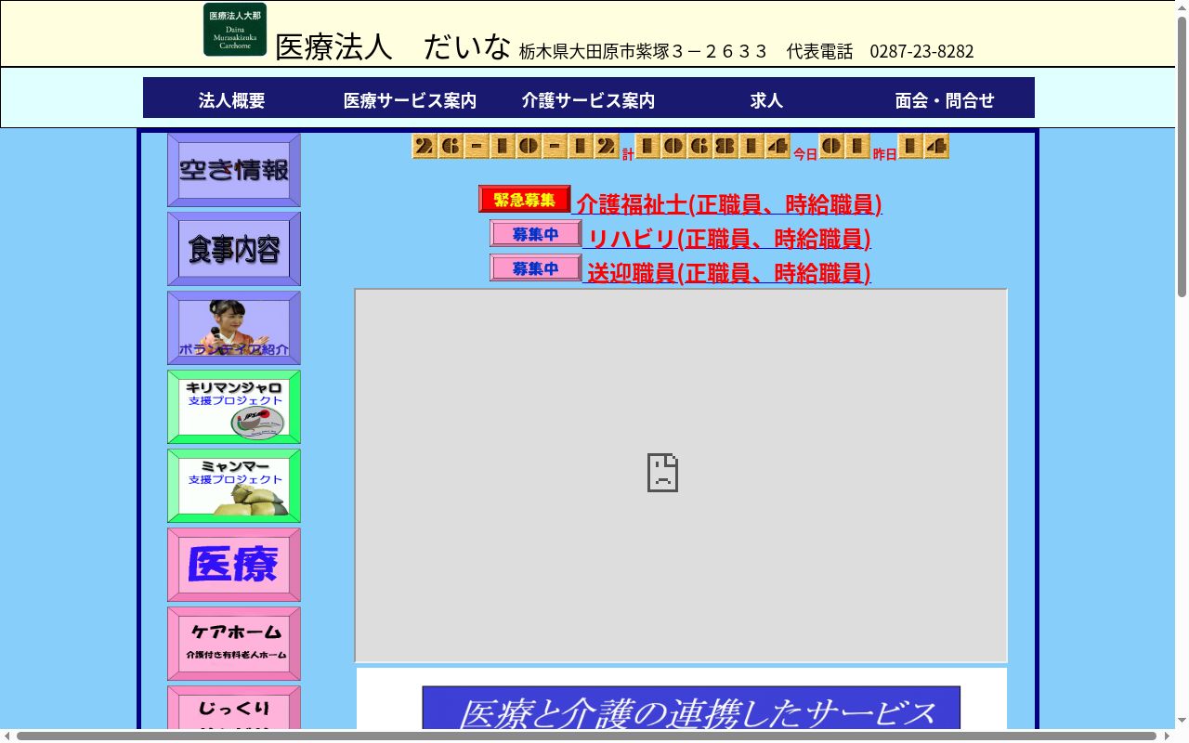
Task: Click the 医療法人 だいな site title
Action: (x=394, y=46)
